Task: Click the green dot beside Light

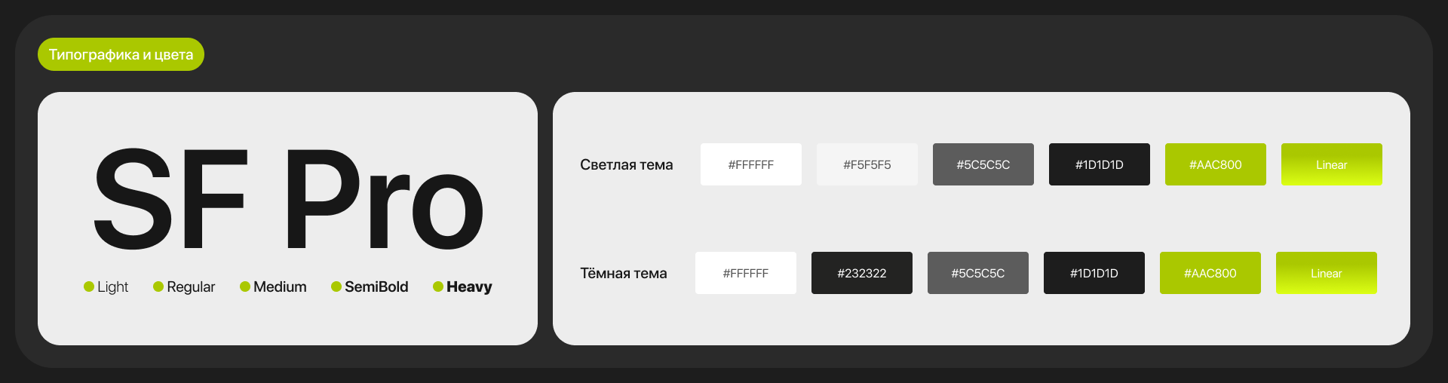Action: (x=89, y=286)
